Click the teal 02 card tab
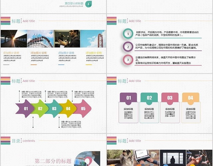This screenshot has width=213, height=166. pos(149,99)
